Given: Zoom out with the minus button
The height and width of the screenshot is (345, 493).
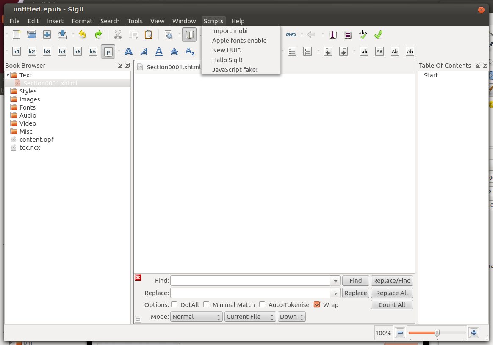Looking at the screenshot, I should [x=400, y=333].
